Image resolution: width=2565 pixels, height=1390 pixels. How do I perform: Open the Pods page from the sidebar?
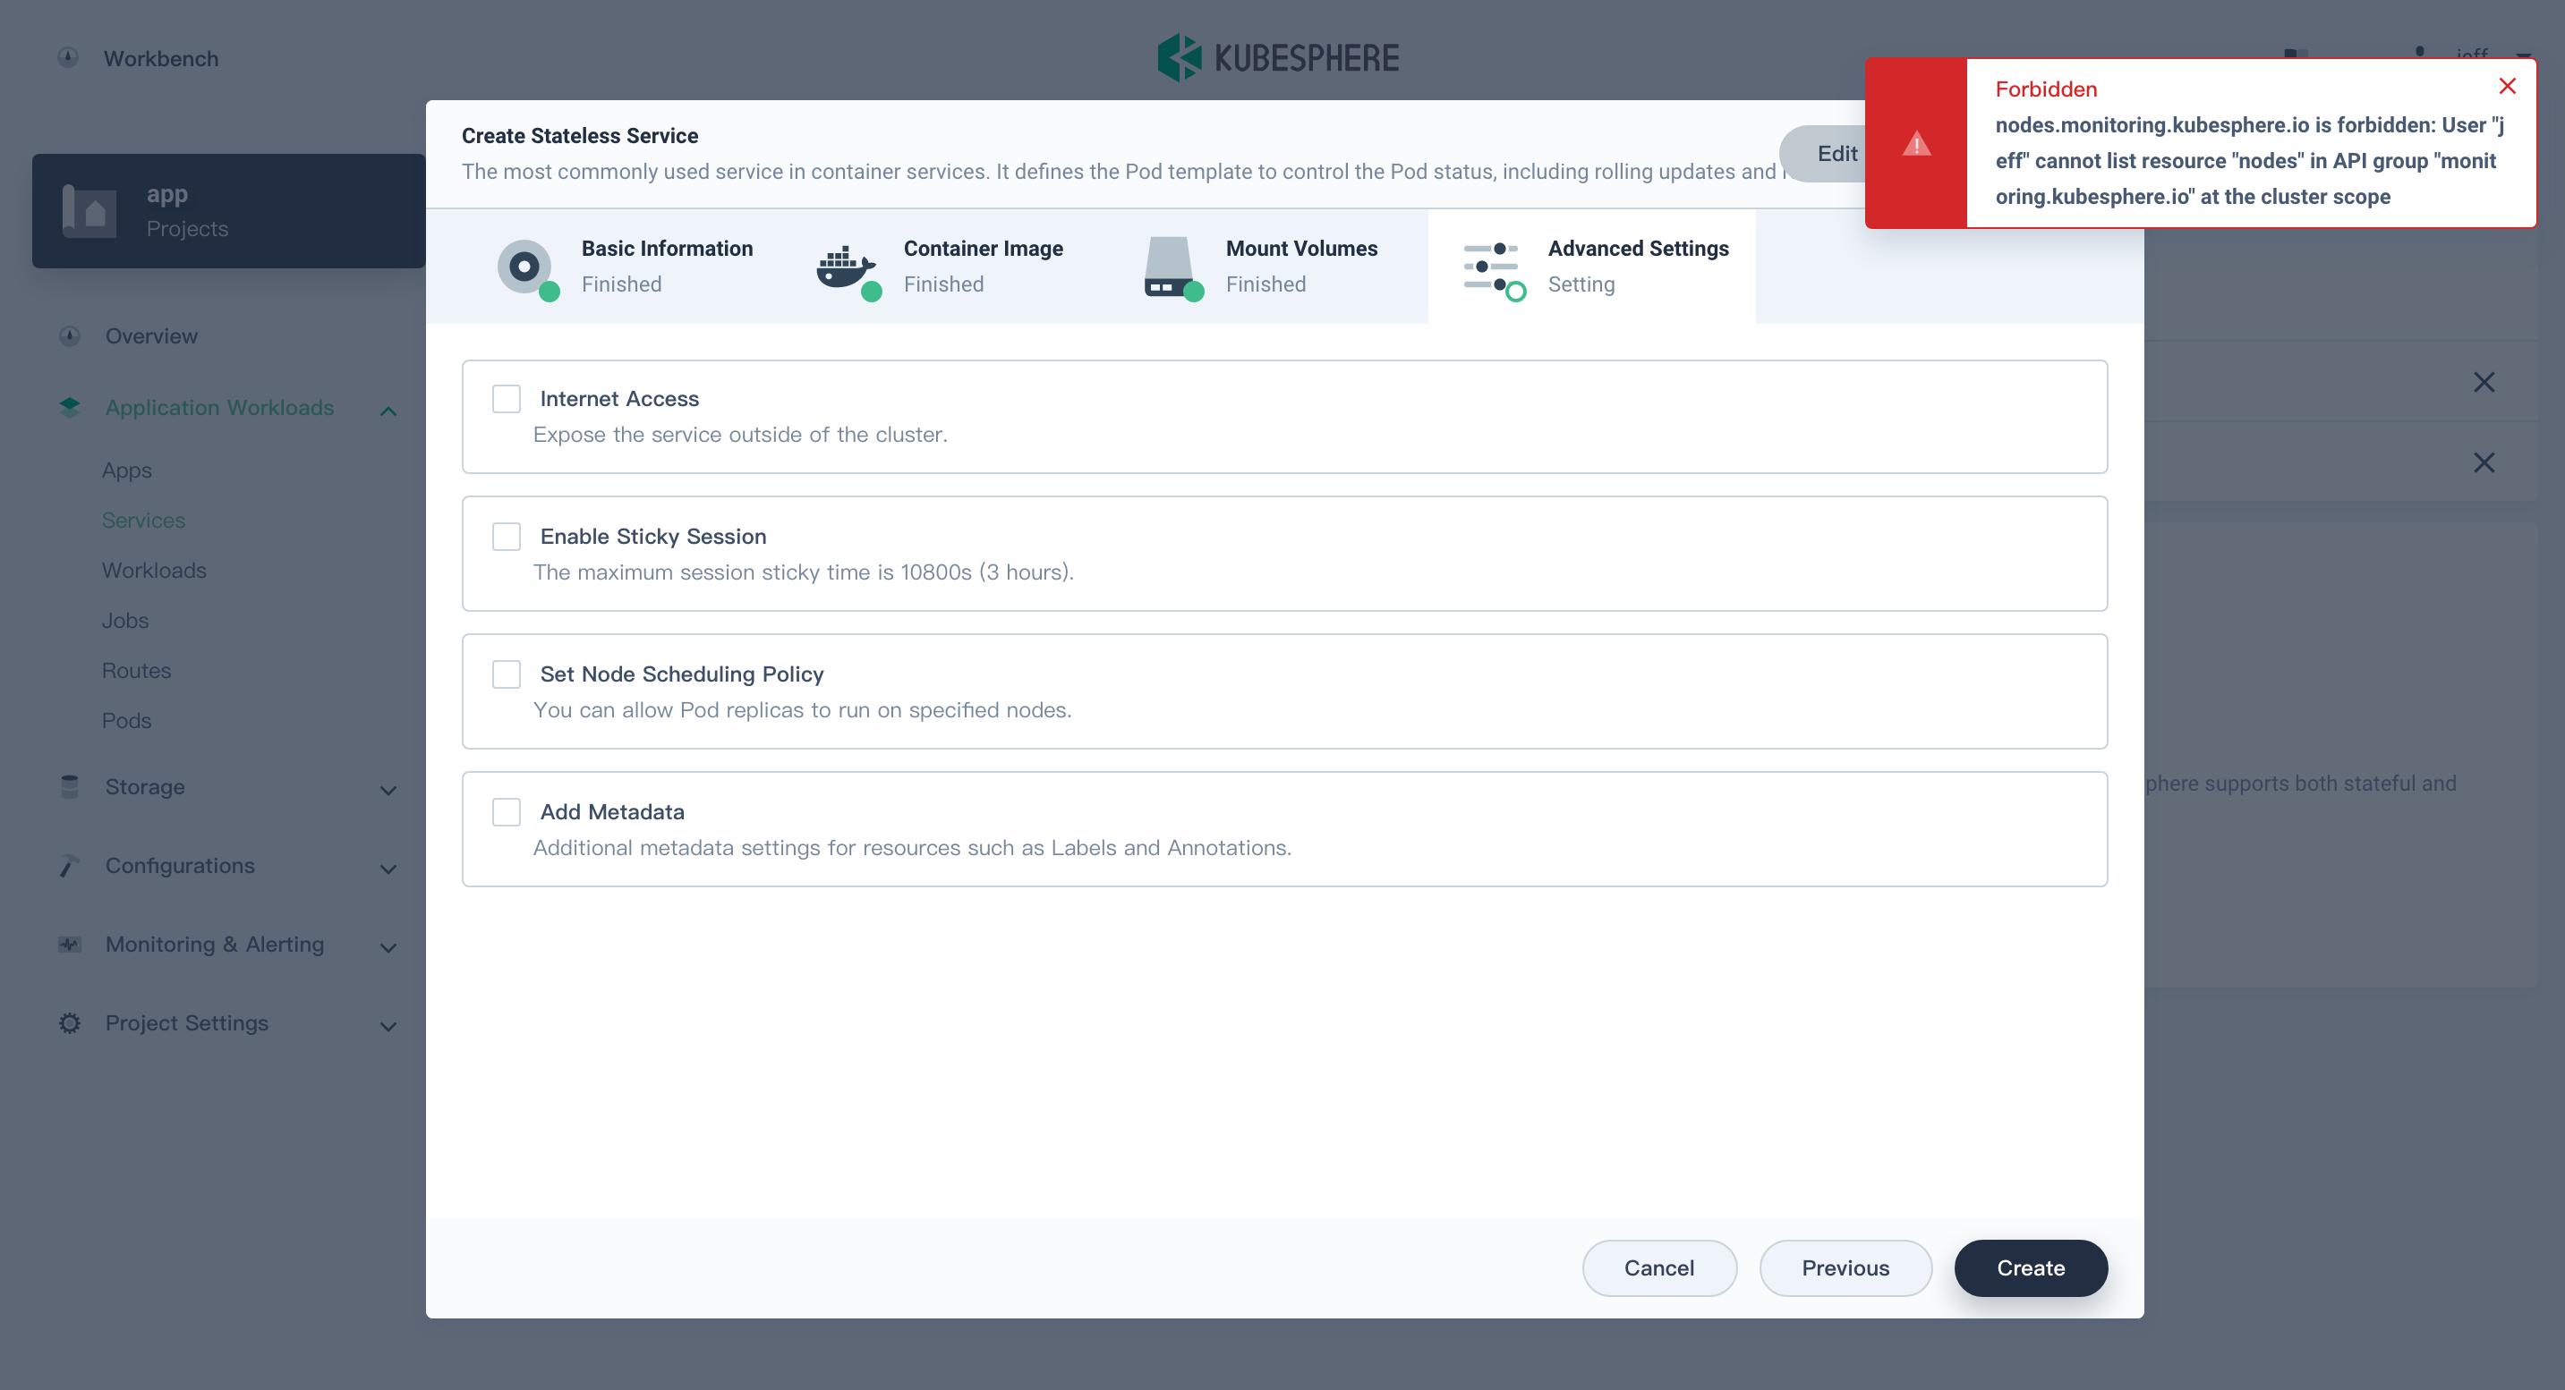click(125, 719)
